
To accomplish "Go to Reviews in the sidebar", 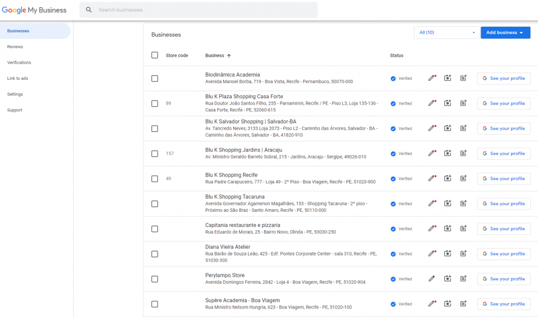I will click(15, 47).
